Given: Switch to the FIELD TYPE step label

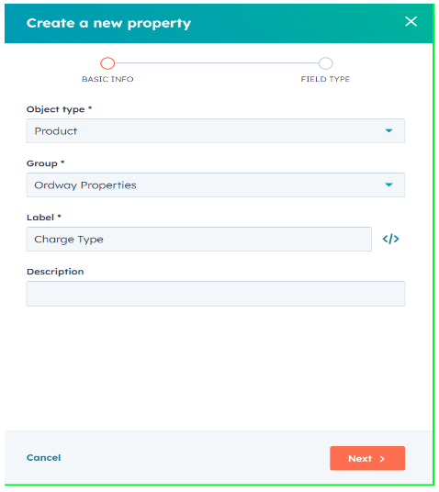Looking at the screenshot, I should [x=325, y=79].
